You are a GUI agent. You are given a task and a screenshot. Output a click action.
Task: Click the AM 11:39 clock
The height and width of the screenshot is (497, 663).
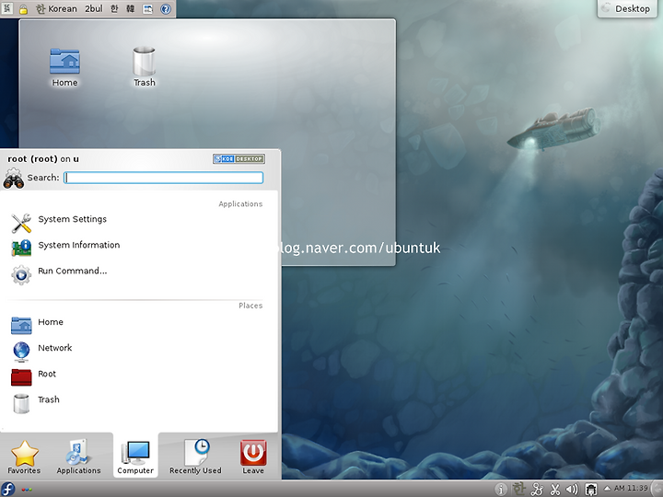click(x=631, y=488)
